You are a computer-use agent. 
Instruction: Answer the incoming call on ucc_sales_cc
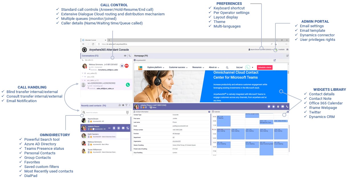[128, 85]
